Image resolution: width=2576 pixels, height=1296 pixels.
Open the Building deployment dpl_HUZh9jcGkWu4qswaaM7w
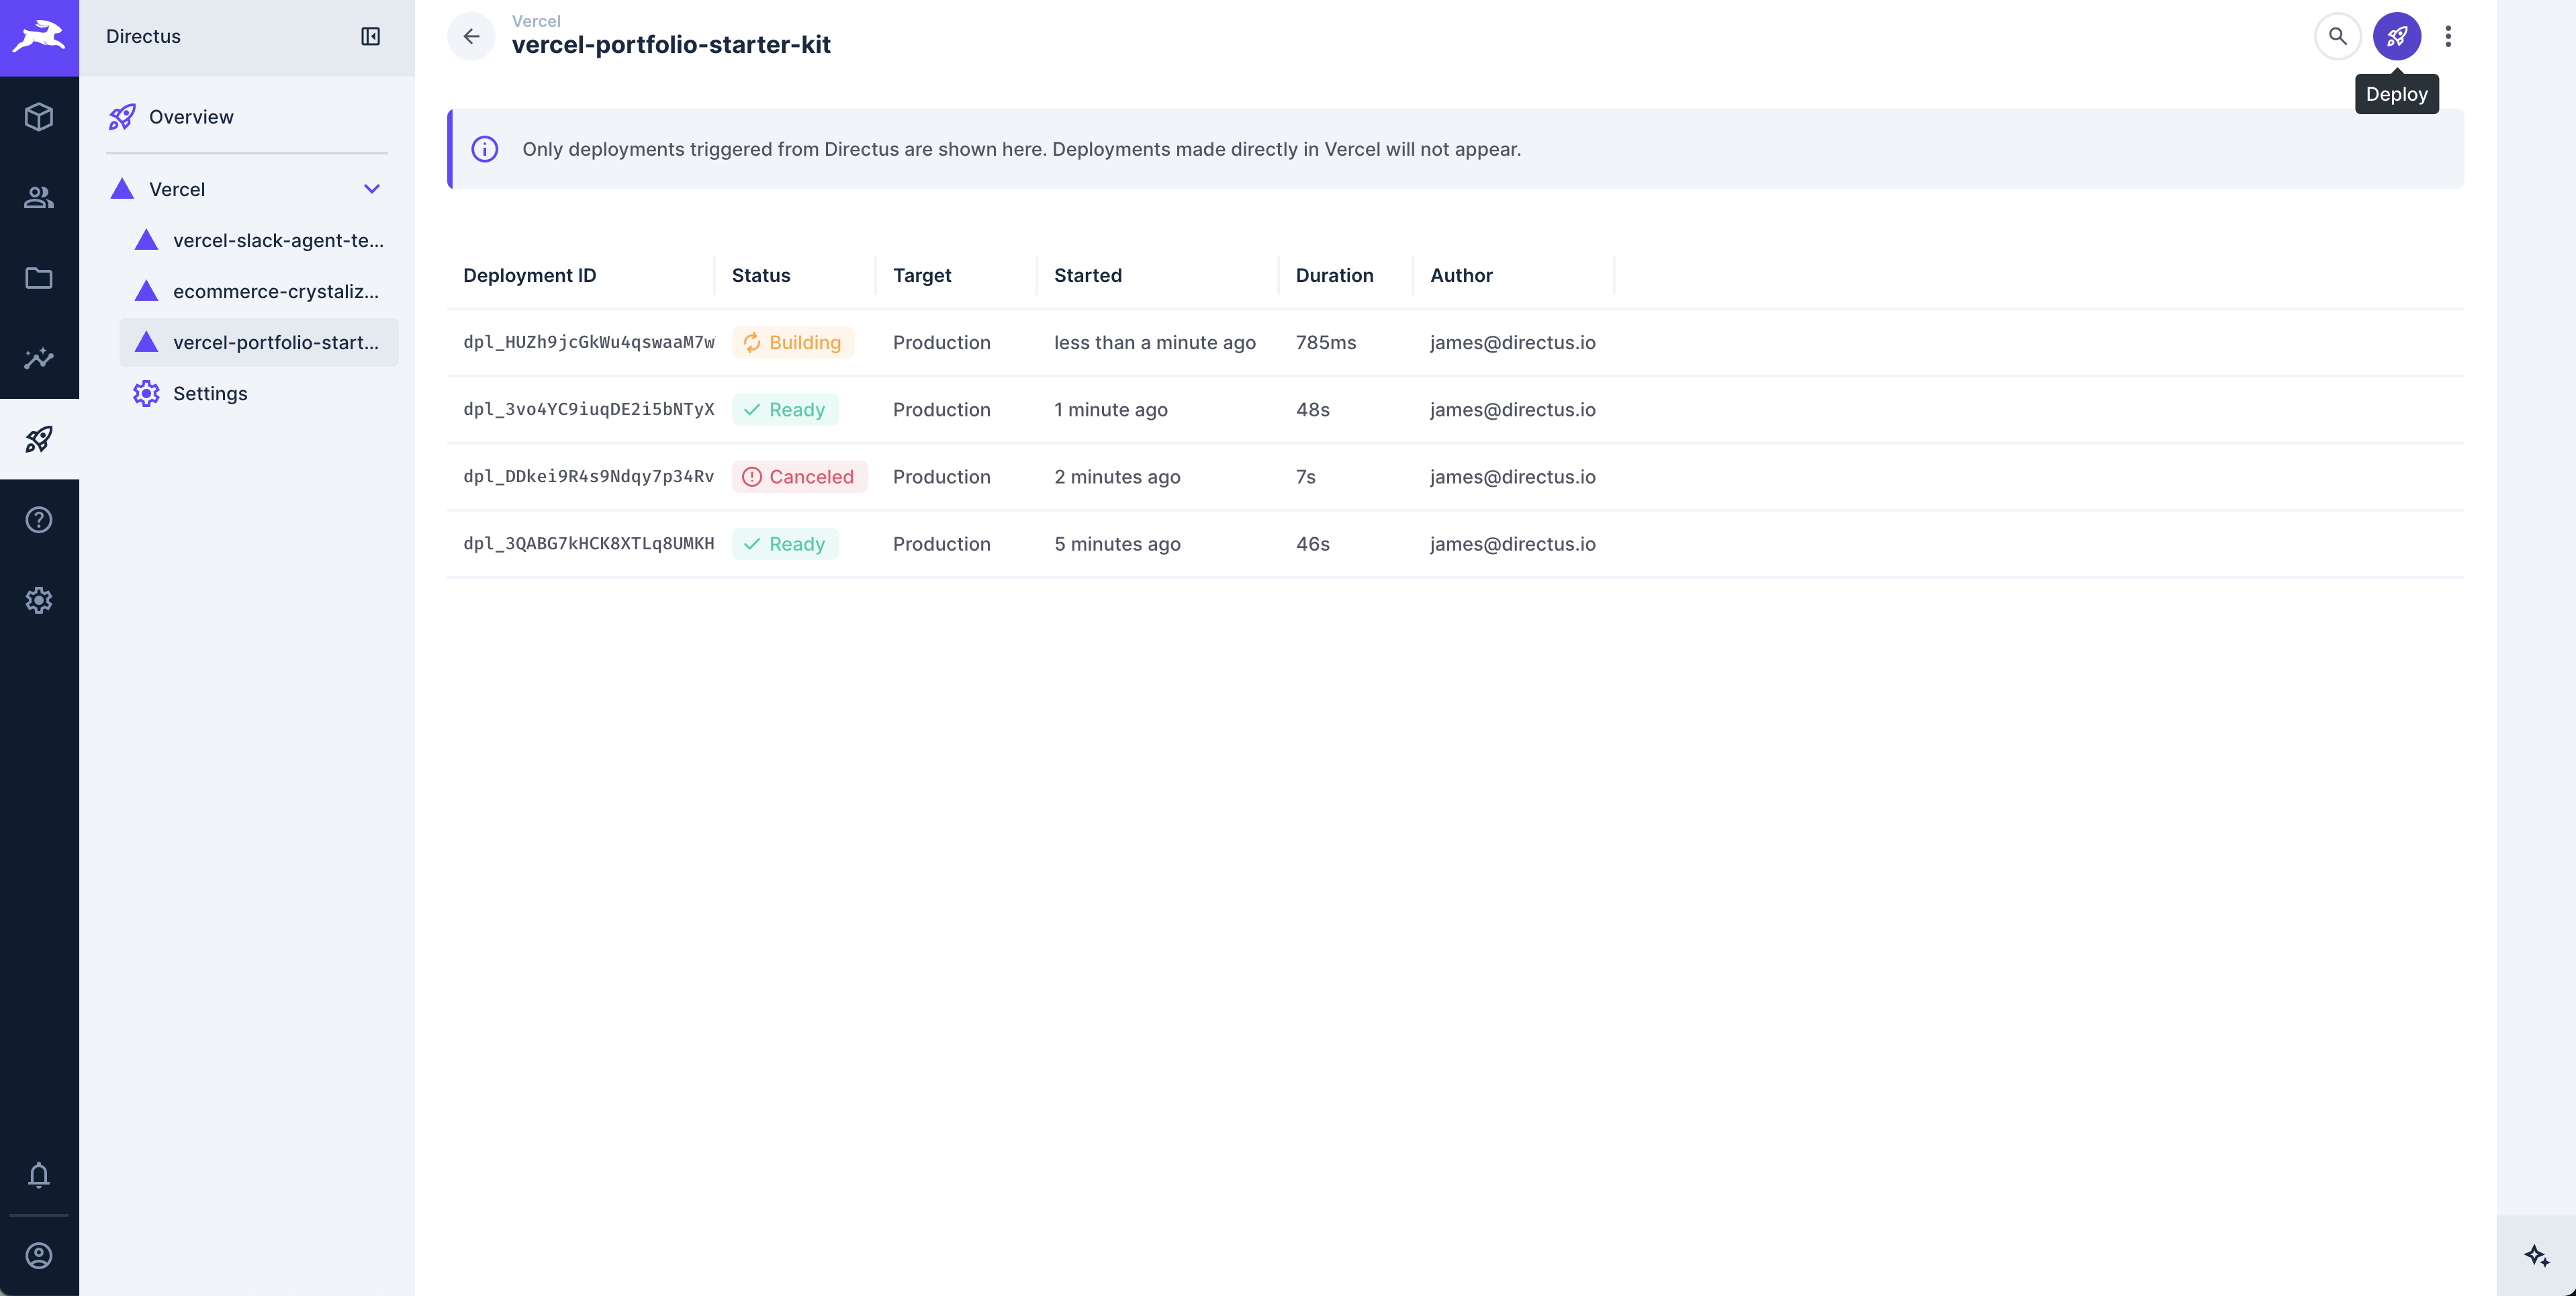tap(588, 342)
